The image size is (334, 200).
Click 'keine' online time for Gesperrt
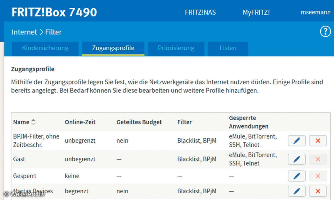(72, 176)
